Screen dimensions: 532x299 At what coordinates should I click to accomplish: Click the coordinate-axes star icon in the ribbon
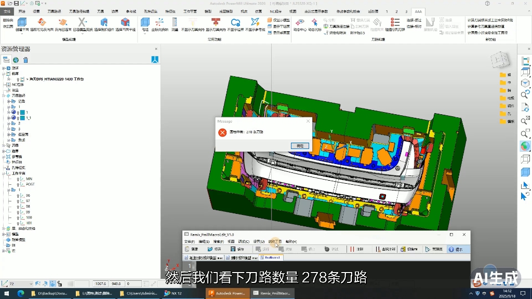tap(159, 22)
